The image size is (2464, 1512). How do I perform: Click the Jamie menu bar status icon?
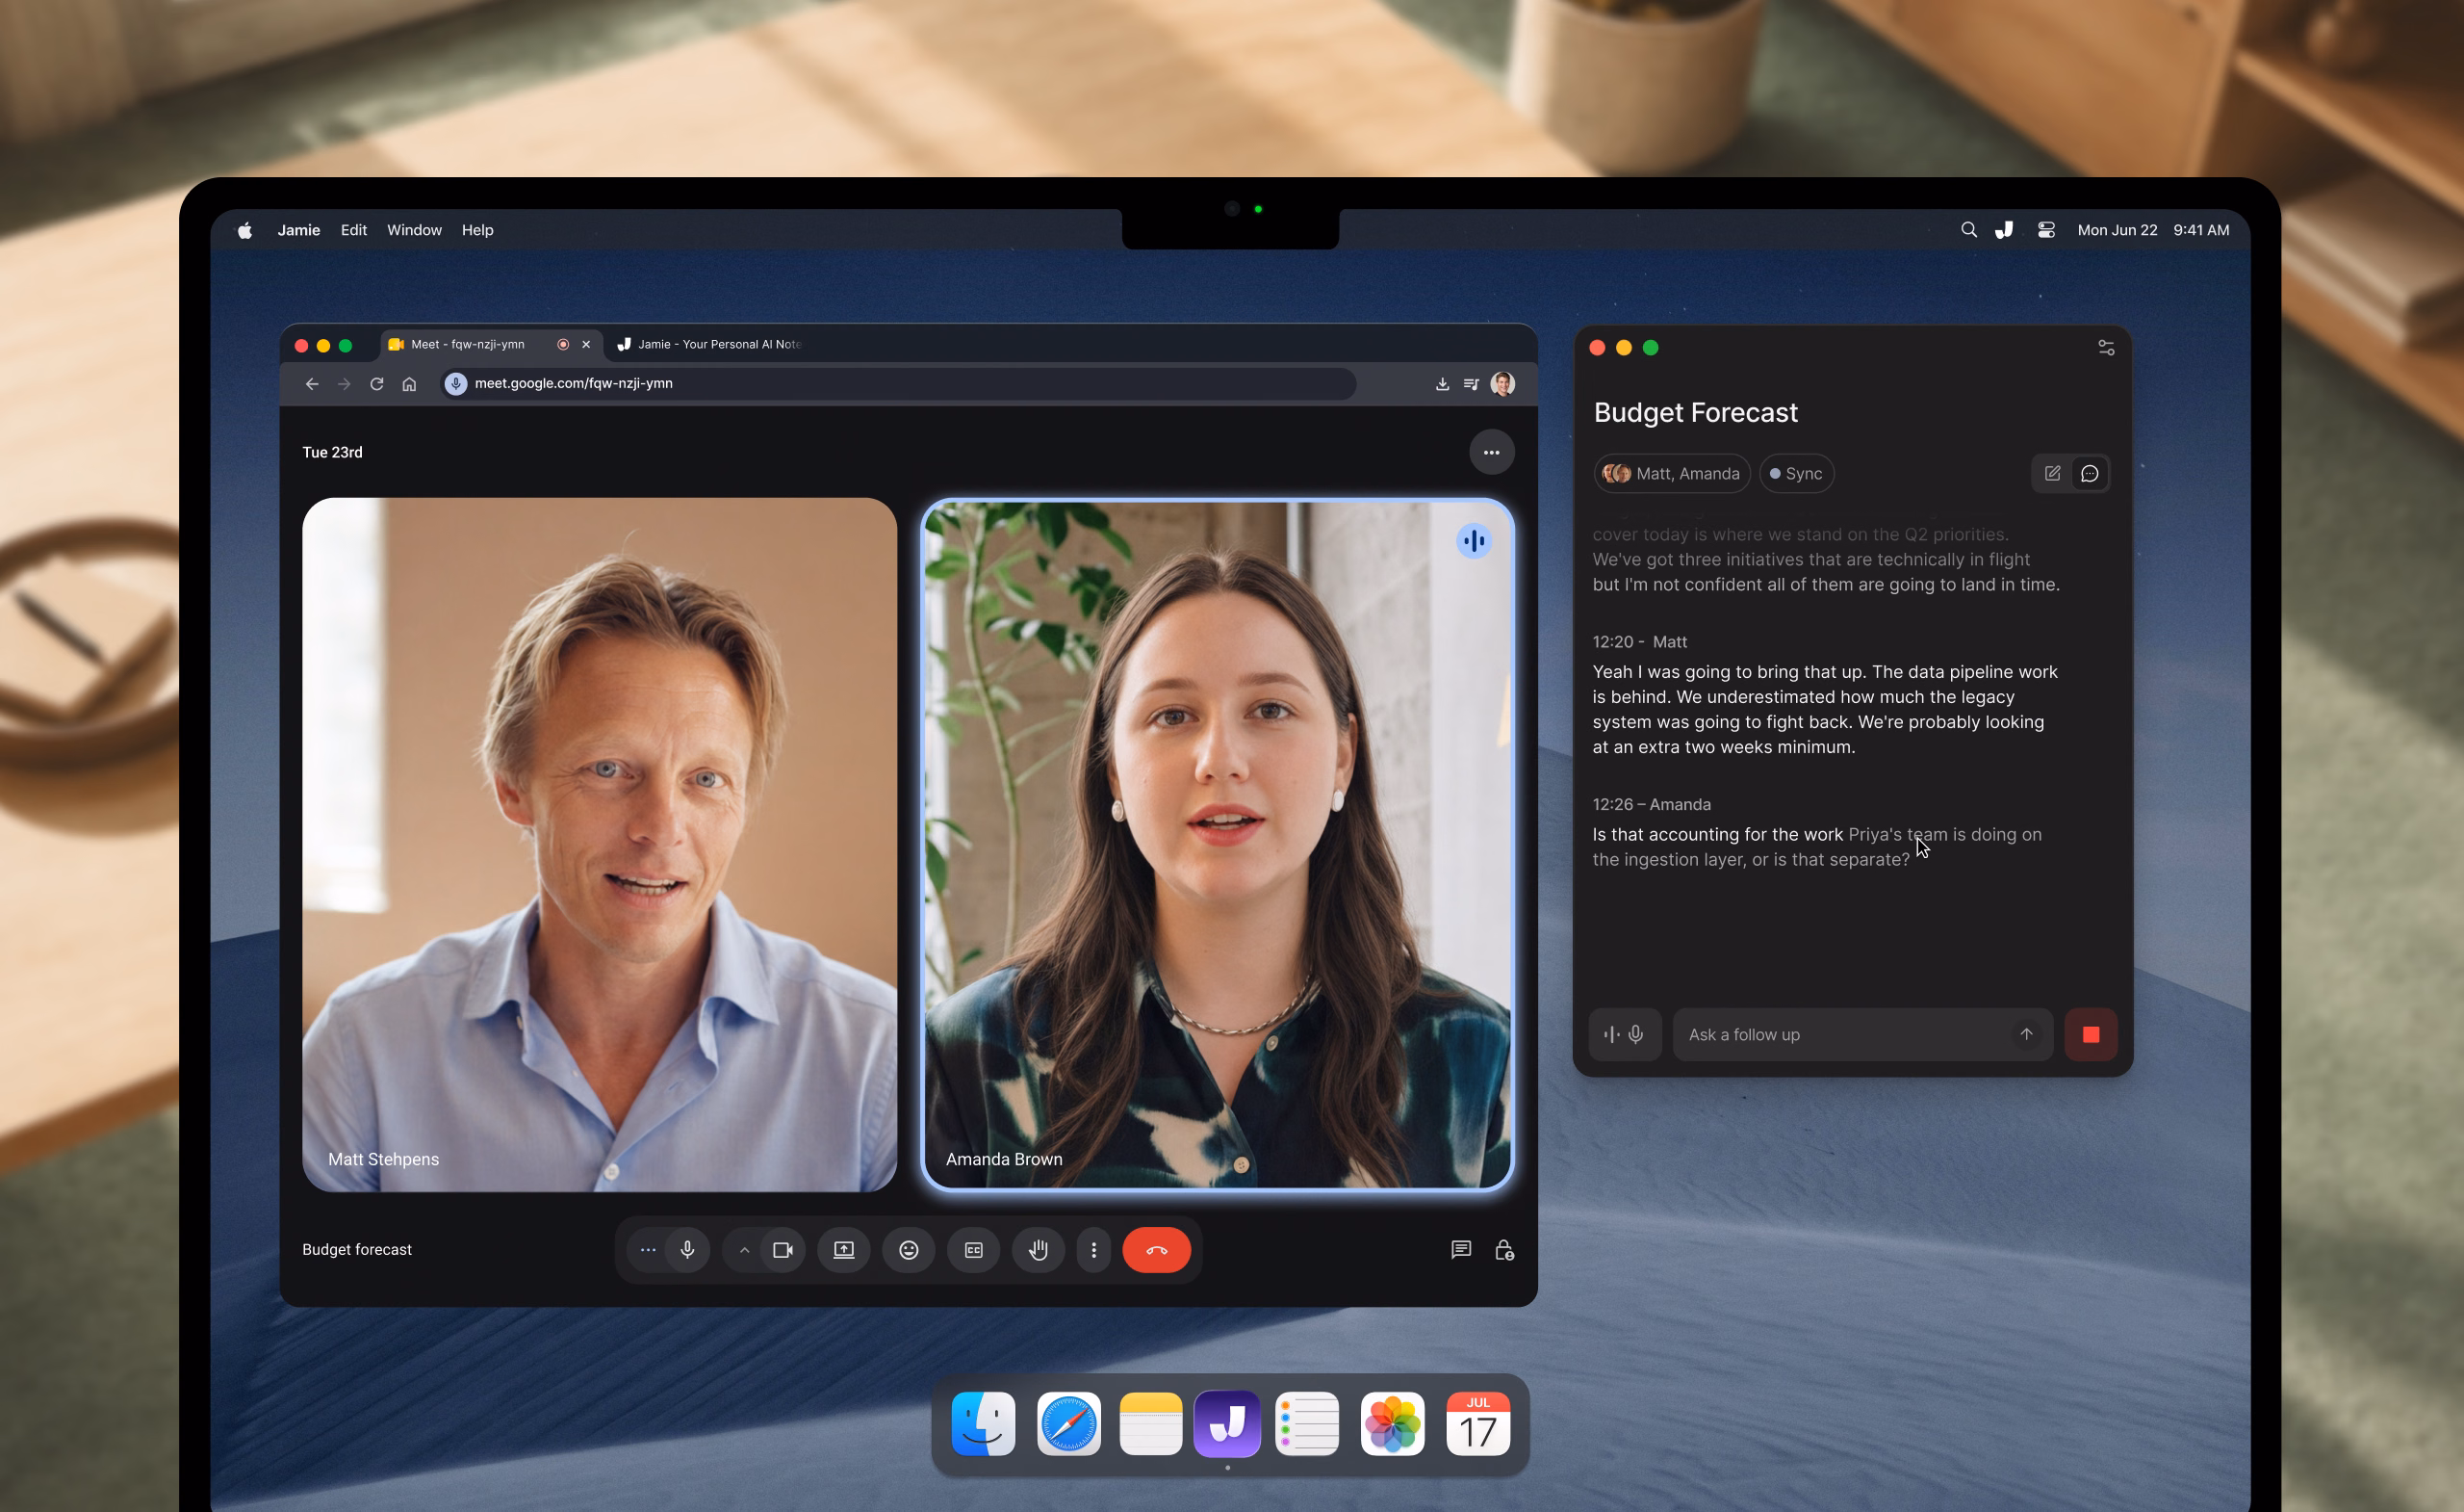[2004, 230]
